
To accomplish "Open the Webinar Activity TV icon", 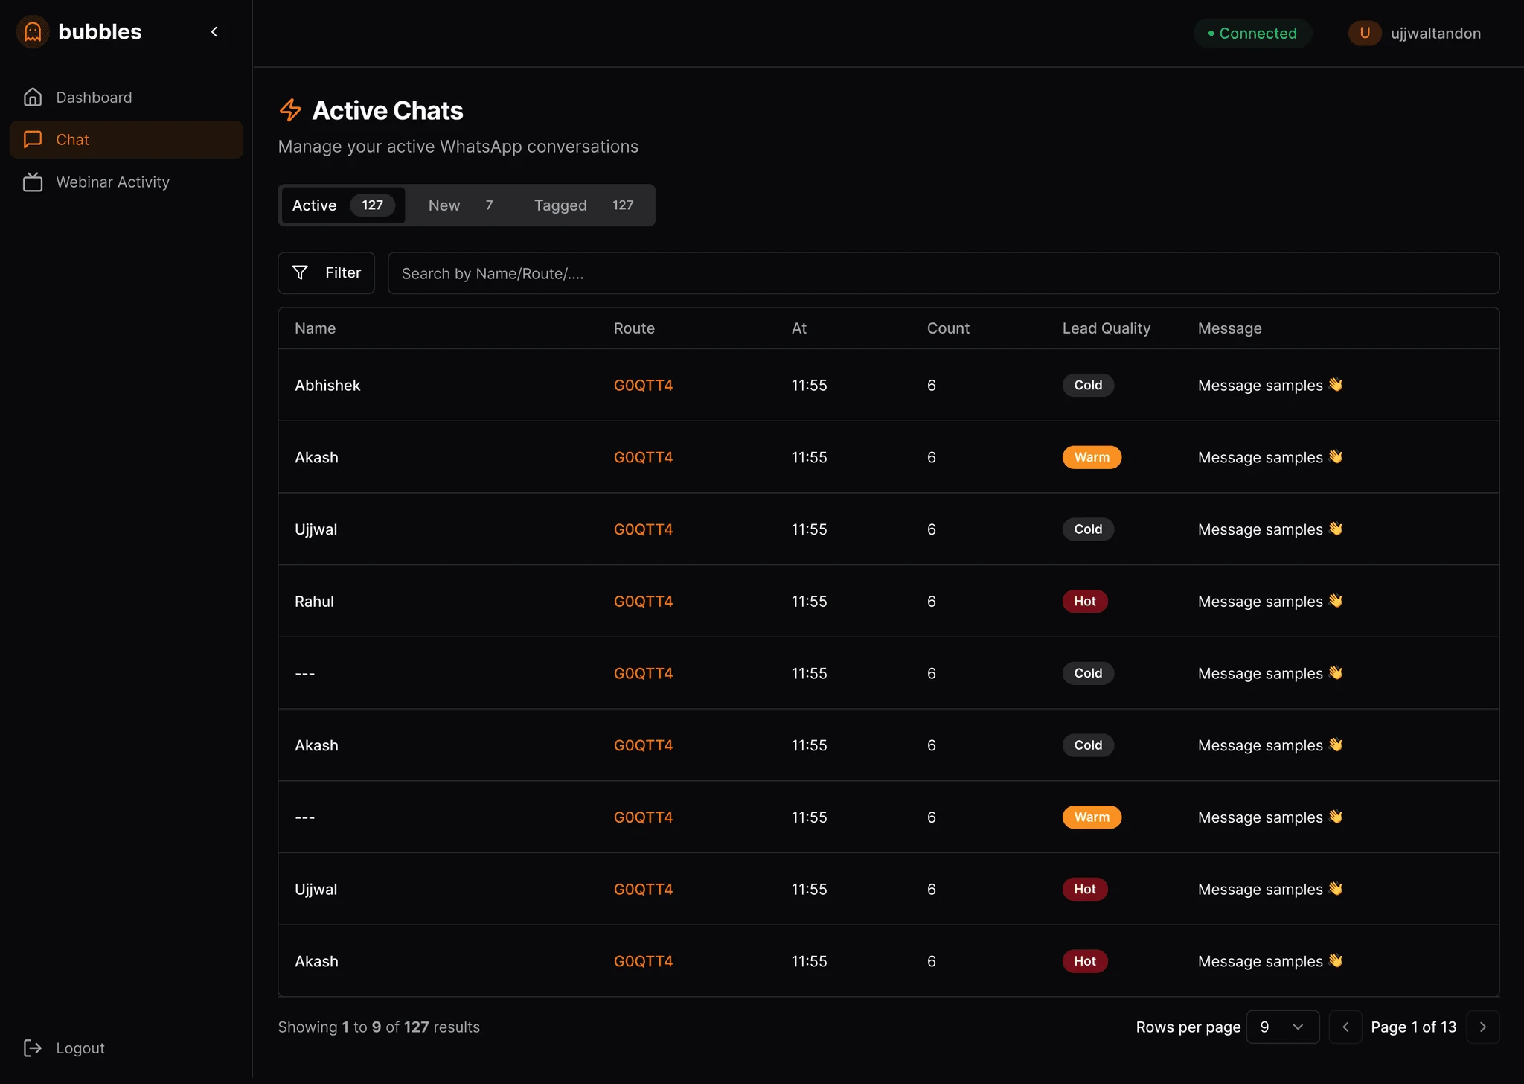I will click(33, 182).
